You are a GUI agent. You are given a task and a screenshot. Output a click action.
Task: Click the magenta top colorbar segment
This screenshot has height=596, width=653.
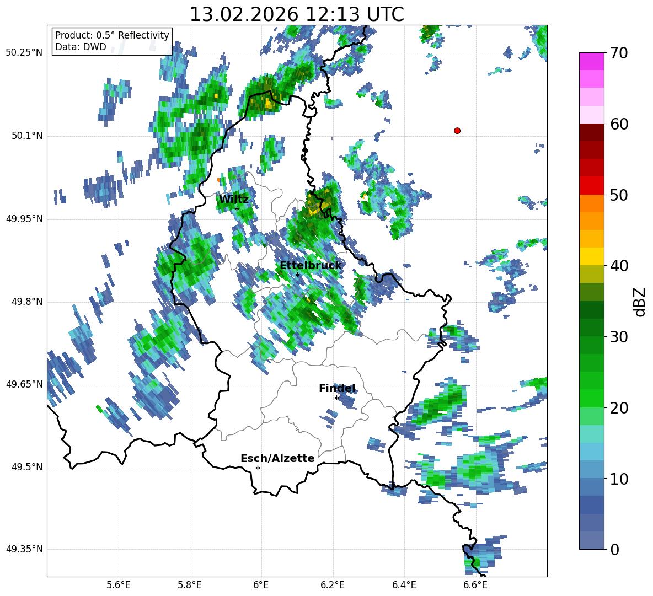592,62
